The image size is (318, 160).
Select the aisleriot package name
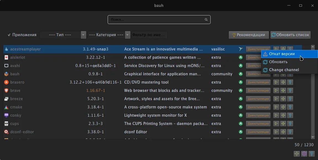click(x=18, y=57)
